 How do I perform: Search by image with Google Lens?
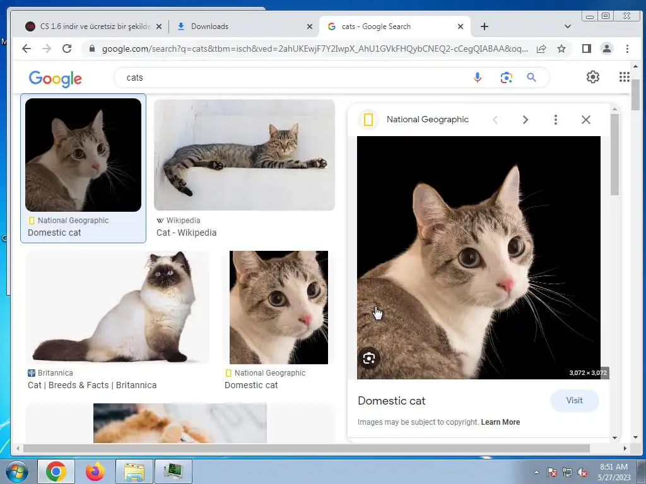point(507,78)
